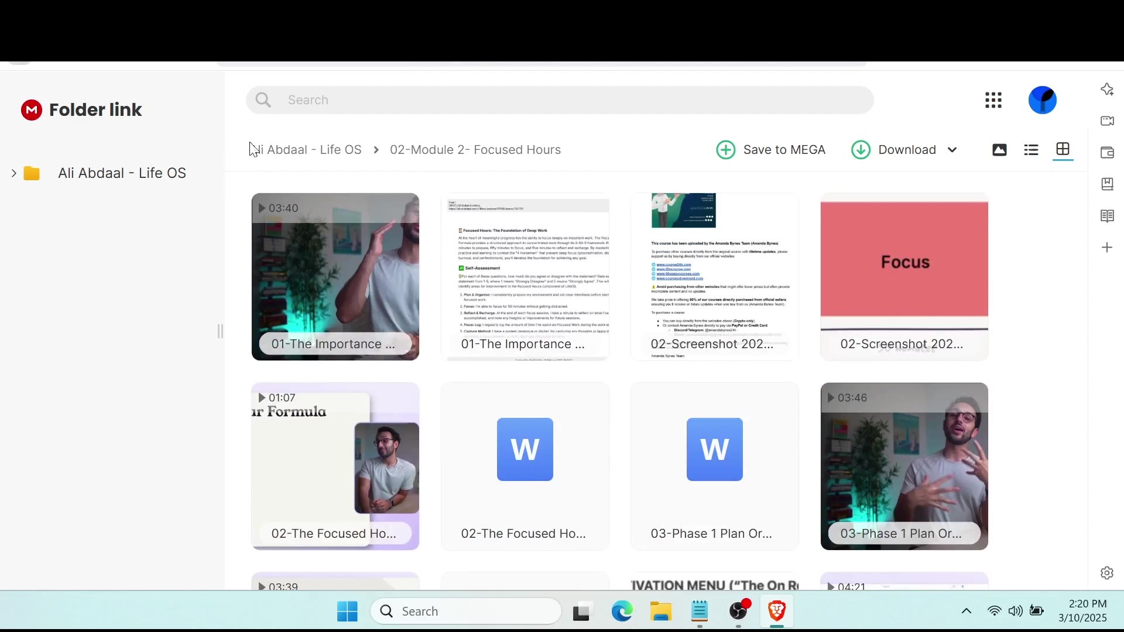
Task: Open the bookmarks sidebar panel
Action: point(1108,184)
